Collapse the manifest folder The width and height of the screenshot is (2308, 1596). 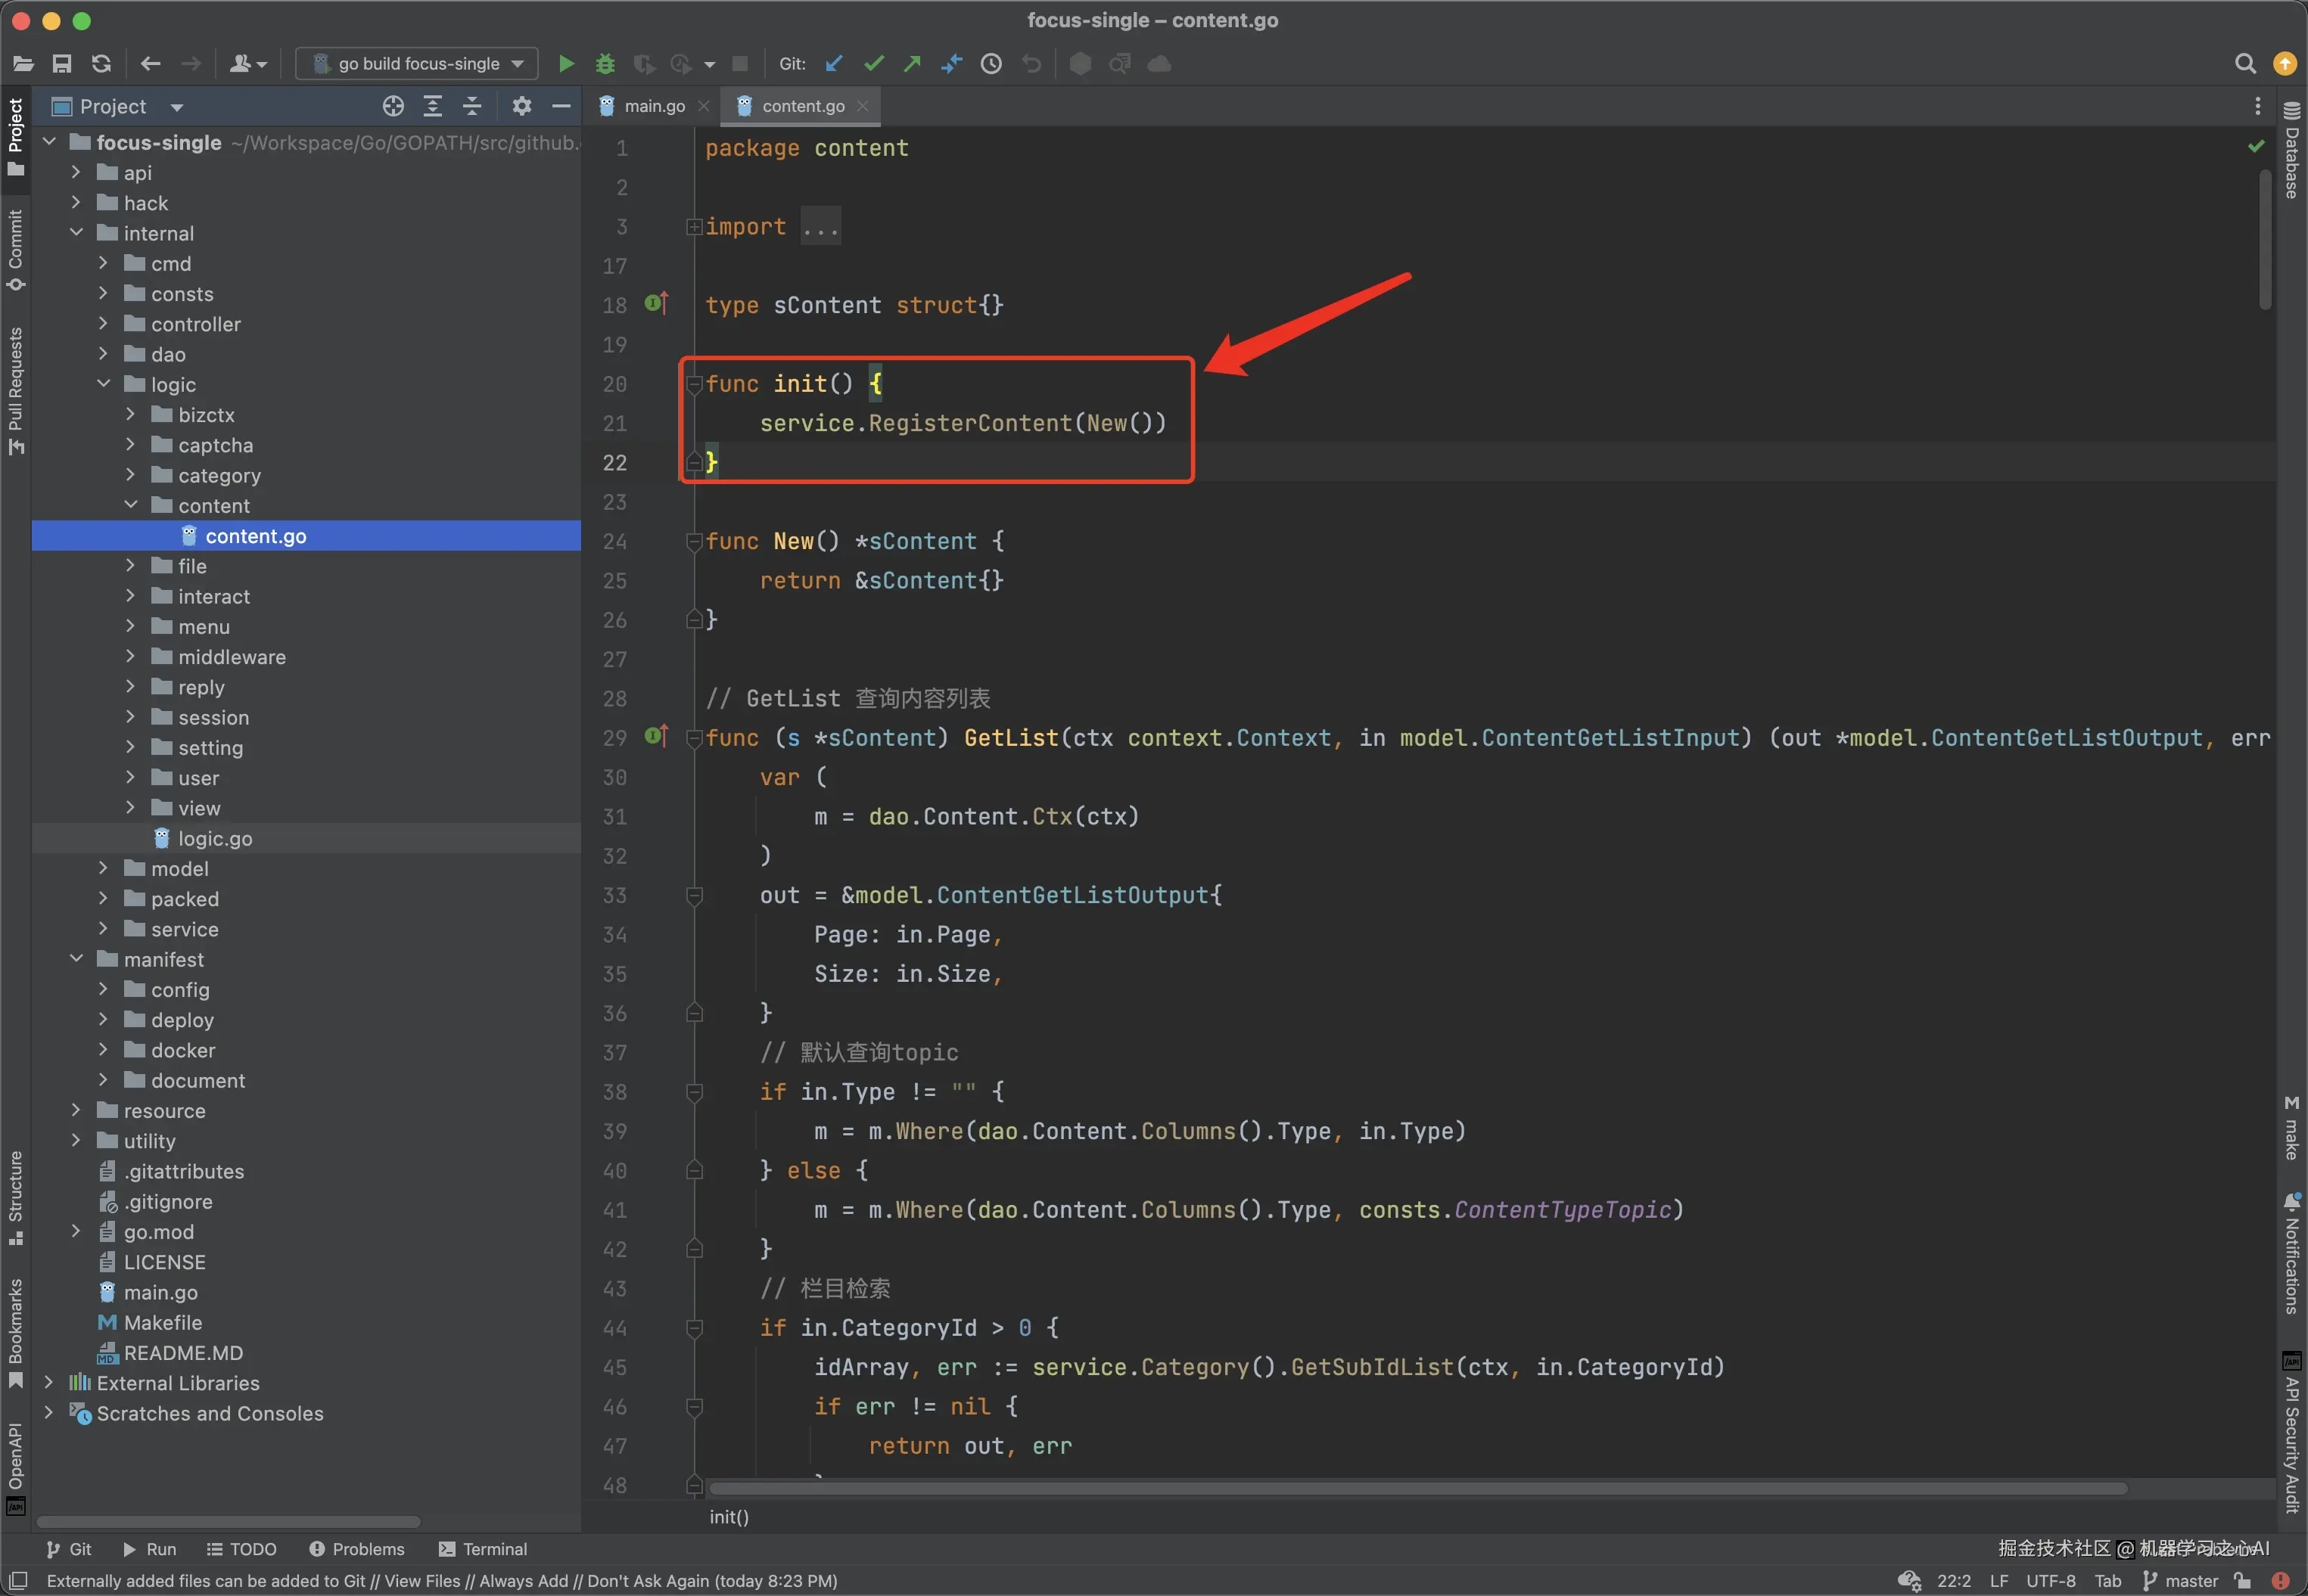tap(76, 959)
